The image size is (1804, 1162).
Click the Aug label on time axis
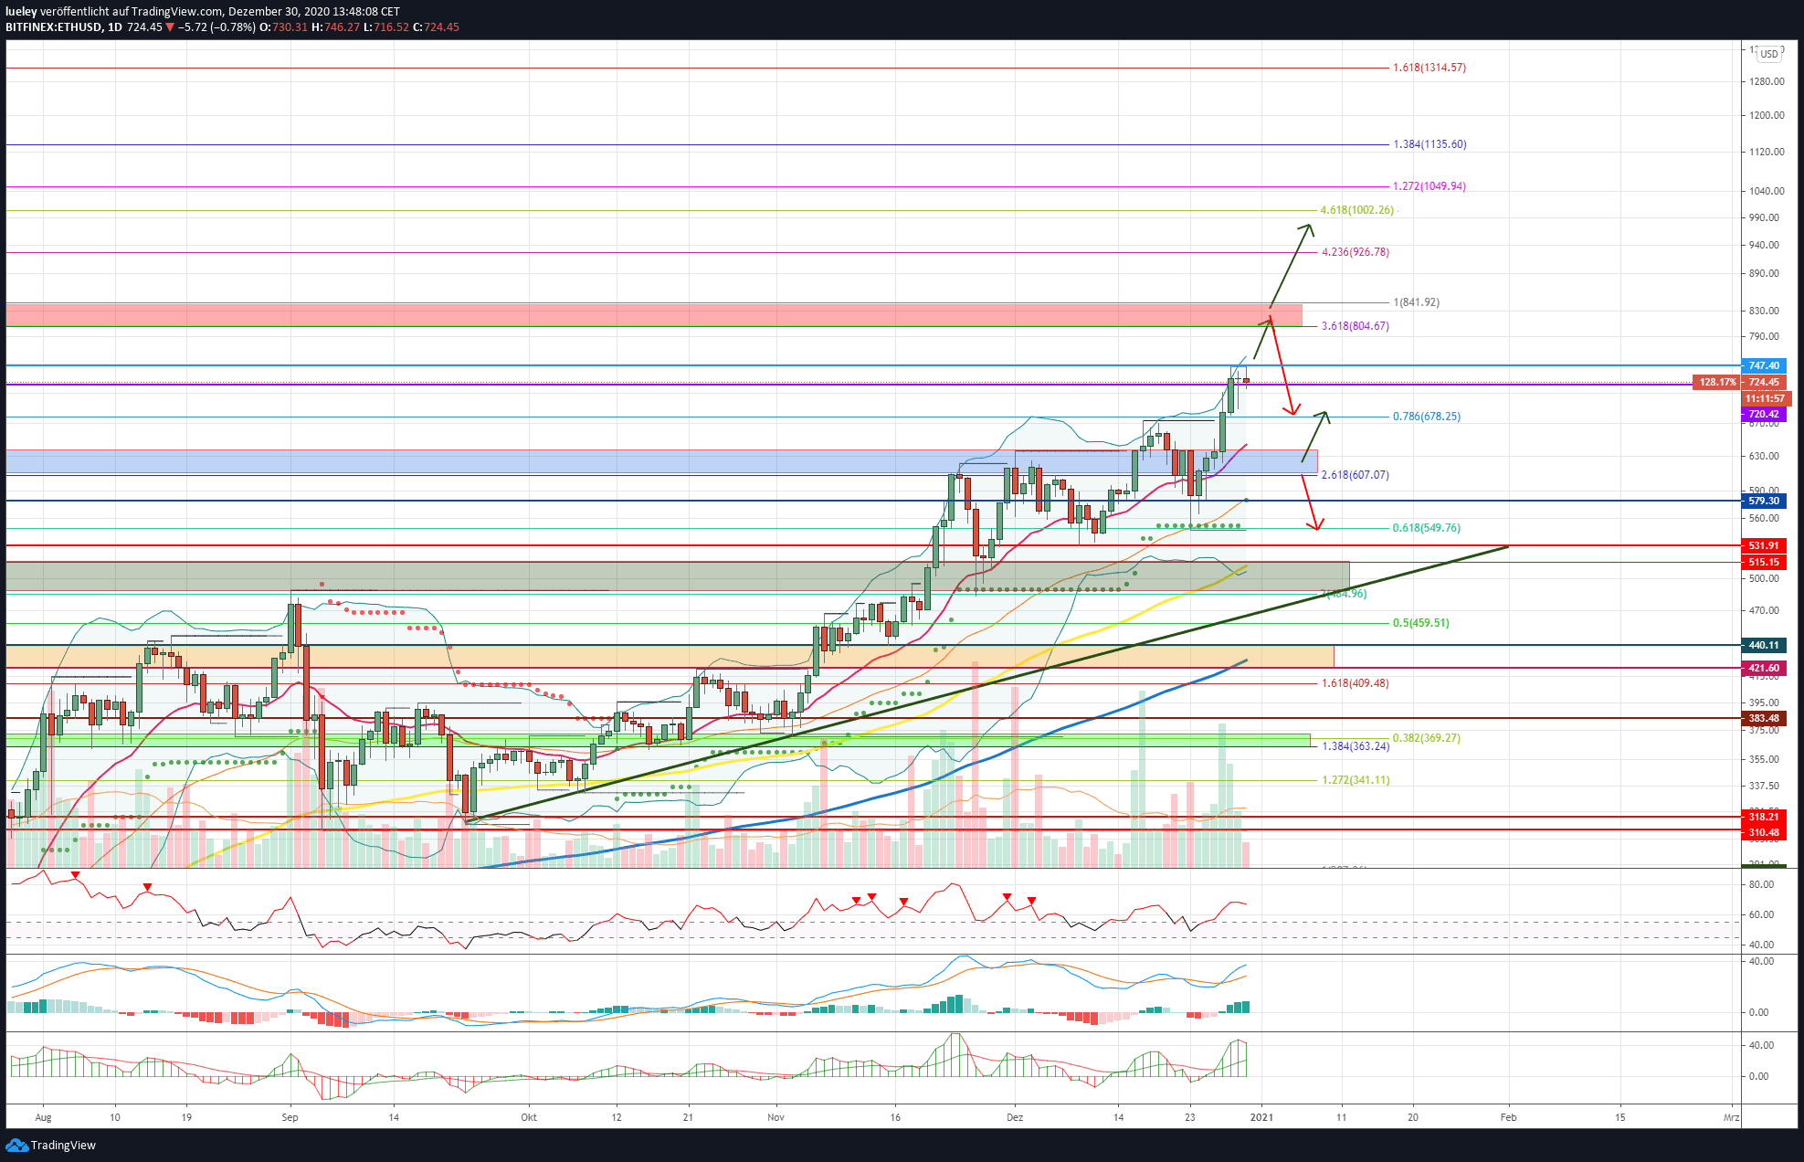(43, 1117)
